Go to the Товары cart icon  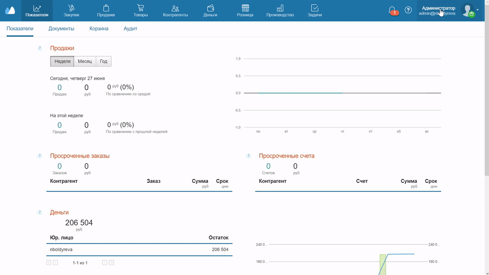pos(140,11)
